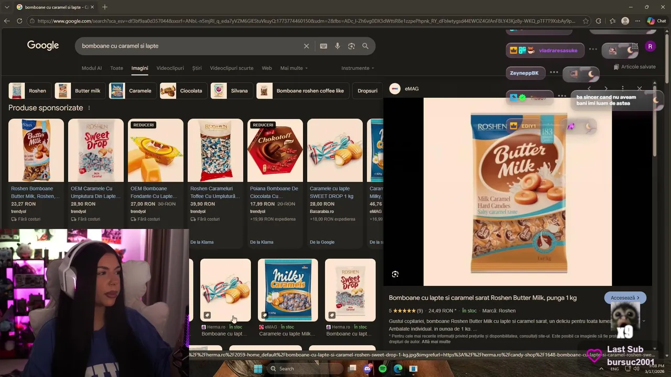This screenshot has width=671, height=377.
Task: Open the Edge profile avatar
Action: pyautogui.click(x=625, y=21)
